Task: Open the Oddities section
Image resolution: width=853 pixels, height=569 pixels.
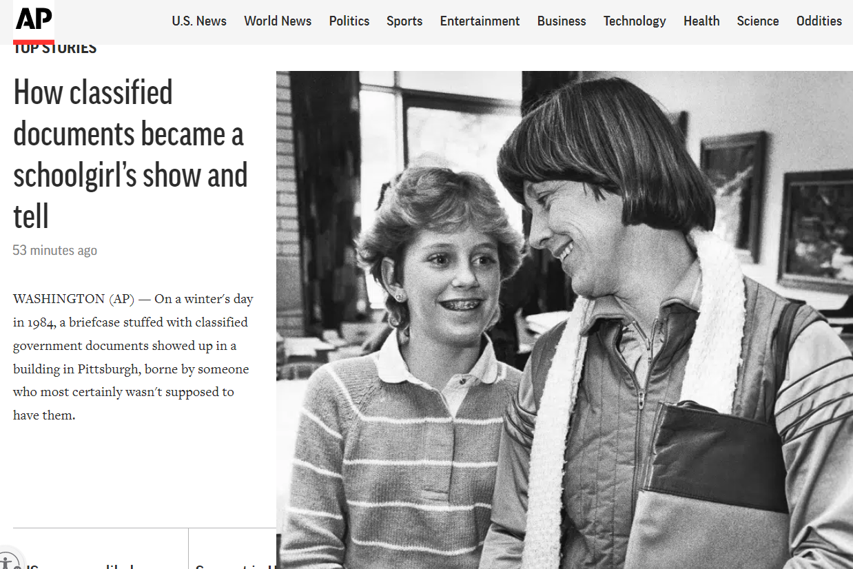Action: [x=819, y=21]
